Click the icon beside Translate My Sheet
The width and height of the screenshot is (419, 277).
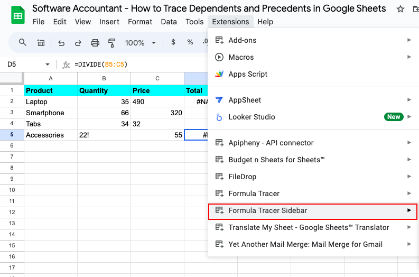click(x=219, y=227)
